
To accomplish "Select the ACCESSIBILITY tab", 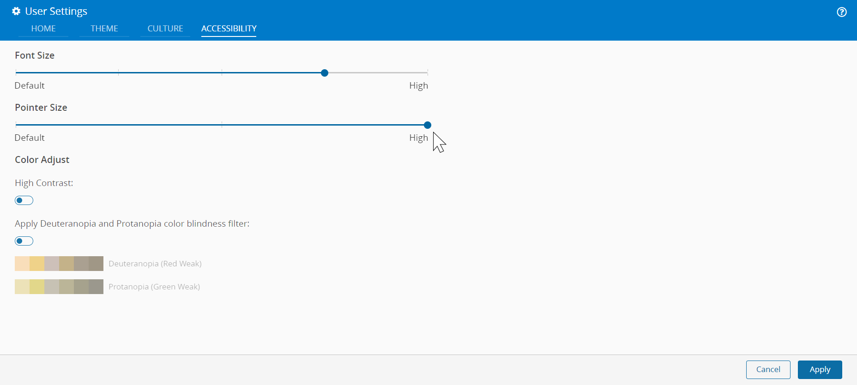I will click(x=229, y=29).
